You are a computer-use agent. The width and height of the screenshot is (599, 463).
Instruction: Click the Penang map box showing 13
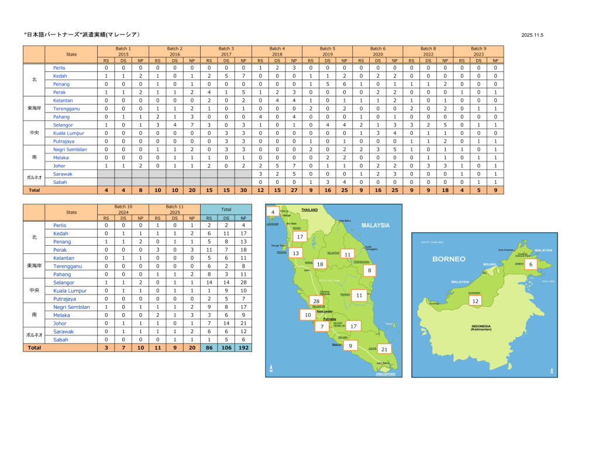point(296,253)
